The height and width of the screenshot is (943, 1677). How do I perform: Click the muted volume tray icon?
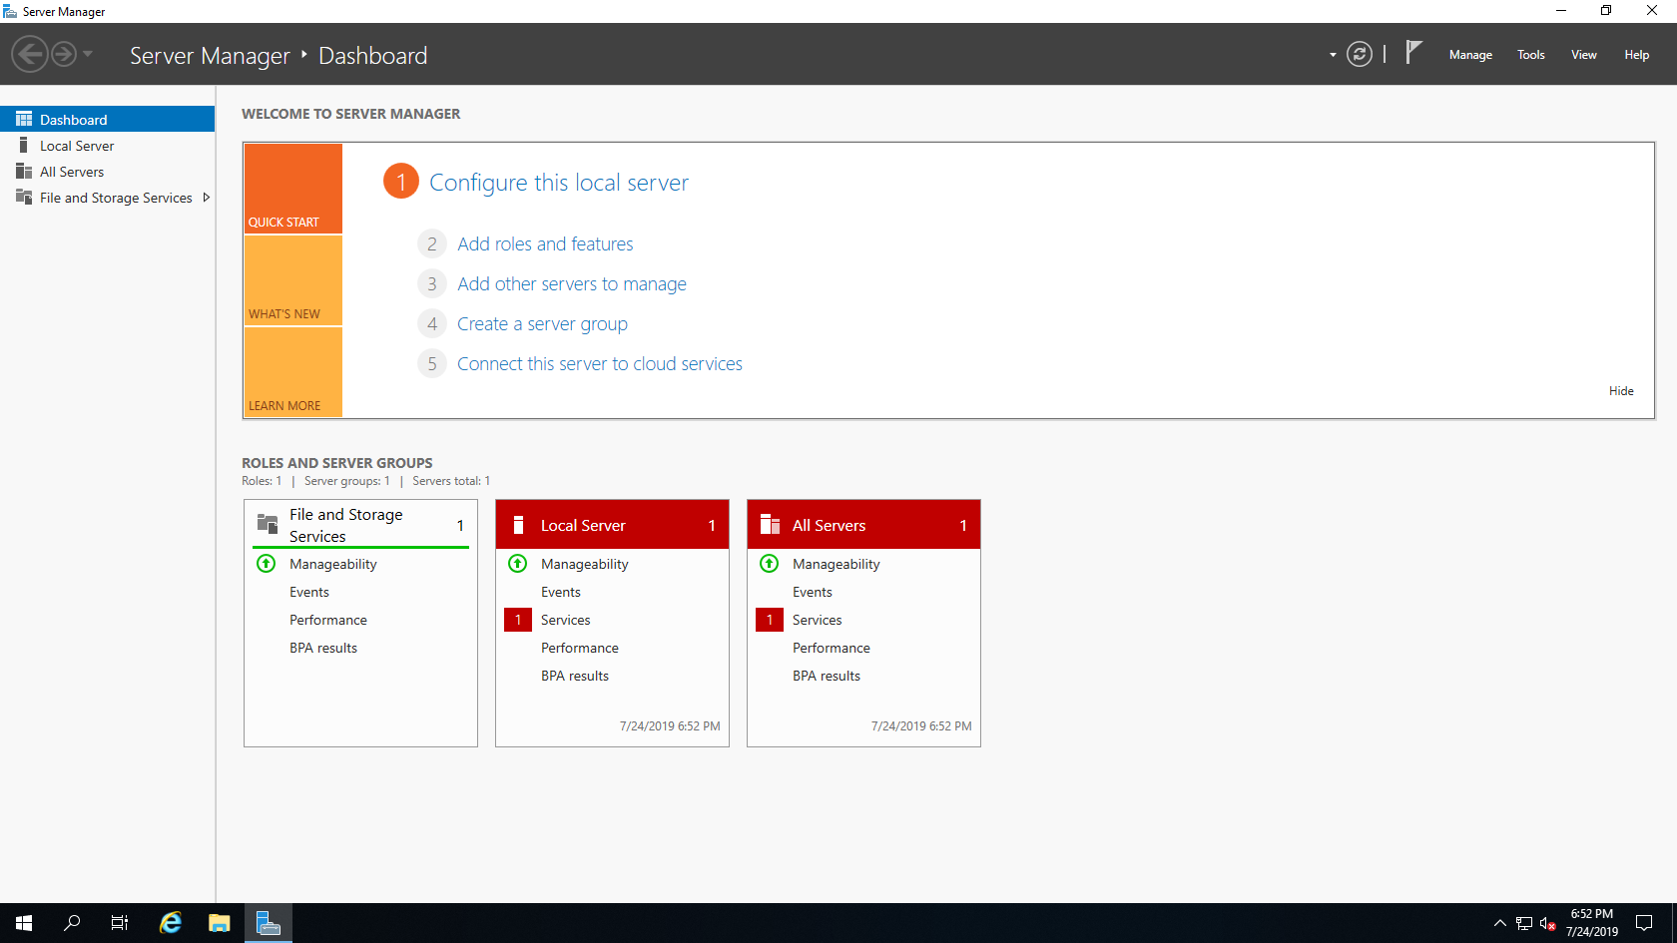1548,923
